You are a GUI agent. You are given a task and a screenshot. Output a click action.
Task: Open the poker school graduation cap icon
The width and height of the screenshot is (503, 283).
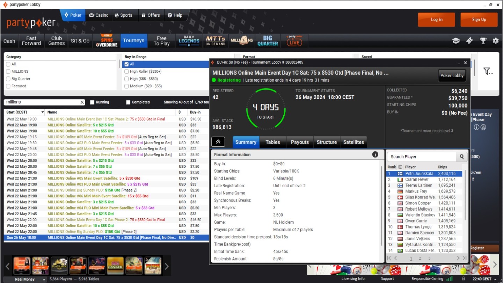[456, 41]
